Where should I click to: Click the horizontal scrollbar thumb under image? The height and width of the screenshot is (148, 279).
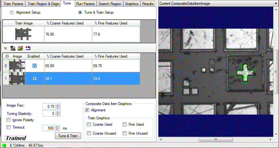(x=215, y=139)
